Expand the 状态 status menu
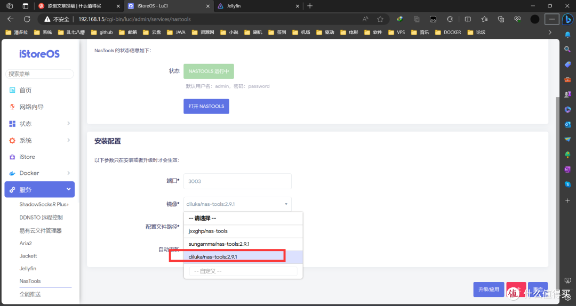Screen dimensions: 576x306 [39, 124]
